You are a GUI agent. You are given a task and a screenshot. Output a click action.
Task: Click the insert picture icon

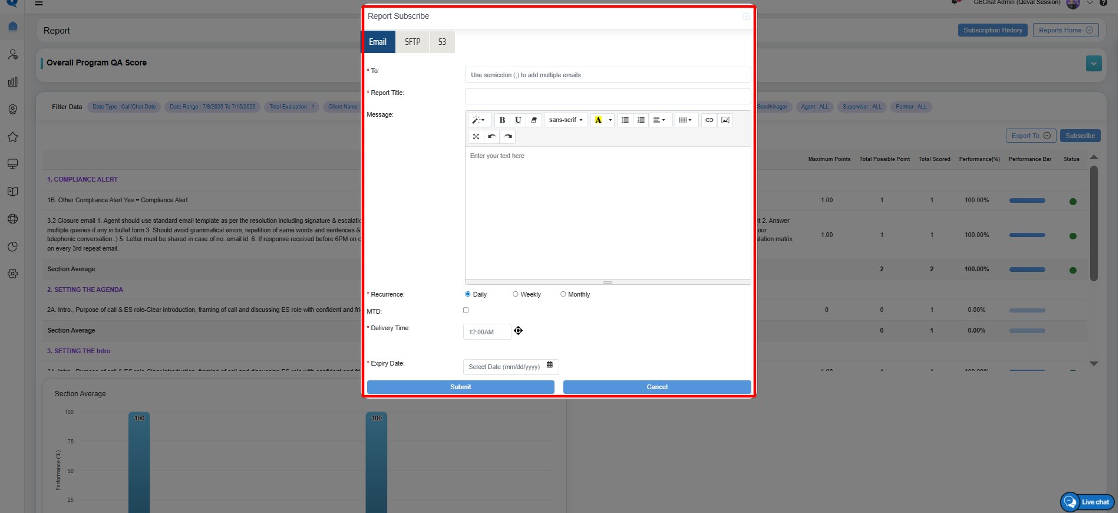(725, 120)
